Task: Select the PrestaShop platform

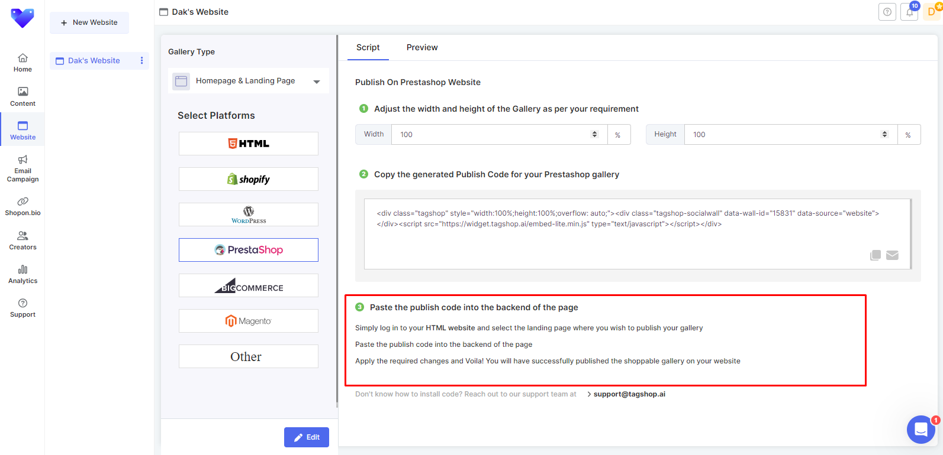Action: pyautogui.click(x=249, y=250)
